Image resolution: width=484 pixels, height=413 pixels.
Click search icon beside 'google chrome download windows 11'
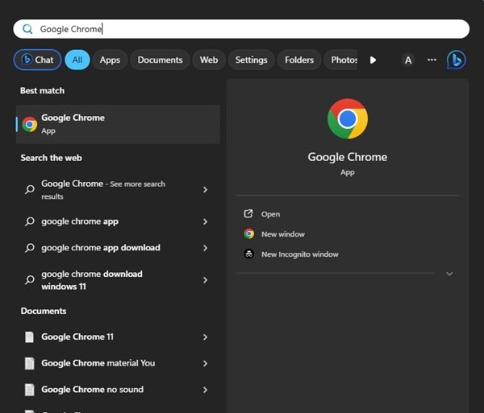point(30,280)
